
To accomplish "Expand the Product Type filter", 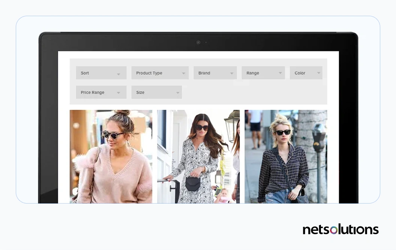I will click(x=160, y=73).
